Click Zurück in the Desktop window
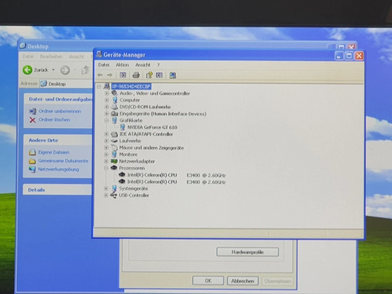392x294 pixels. click(35, 70)
